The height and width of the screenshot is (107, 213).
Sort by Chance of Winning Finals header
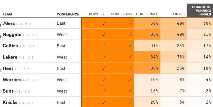click(201, 11)
